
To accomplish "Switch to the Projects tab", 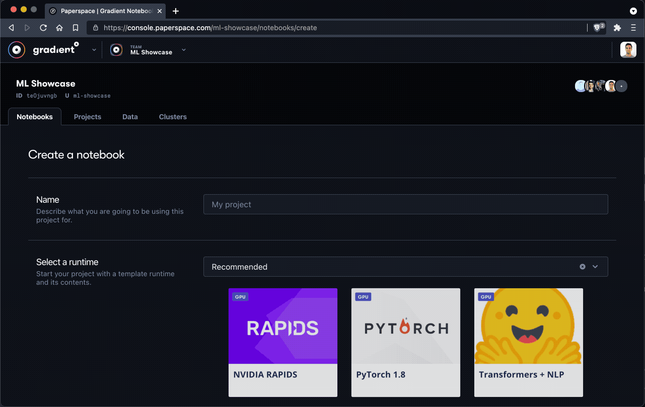I will click(x=88, y=117).
